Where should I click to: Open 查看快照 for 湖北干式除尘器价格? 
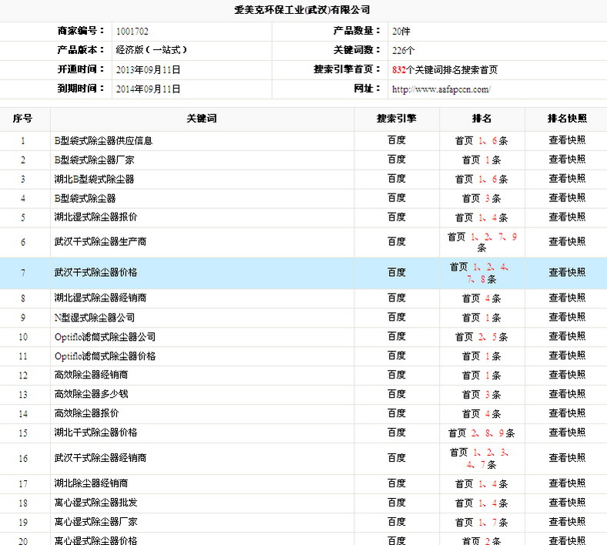tap(567, 432)
